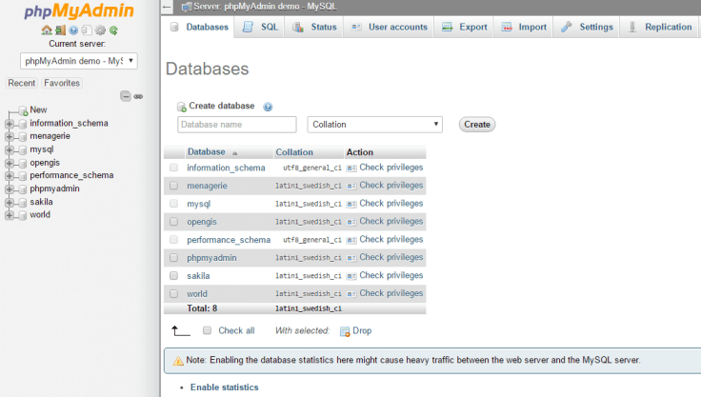Click the Create button

477,125
